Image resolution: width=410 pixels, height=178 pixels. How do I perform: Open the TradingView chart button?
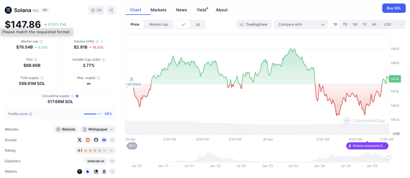click(254, 24)
